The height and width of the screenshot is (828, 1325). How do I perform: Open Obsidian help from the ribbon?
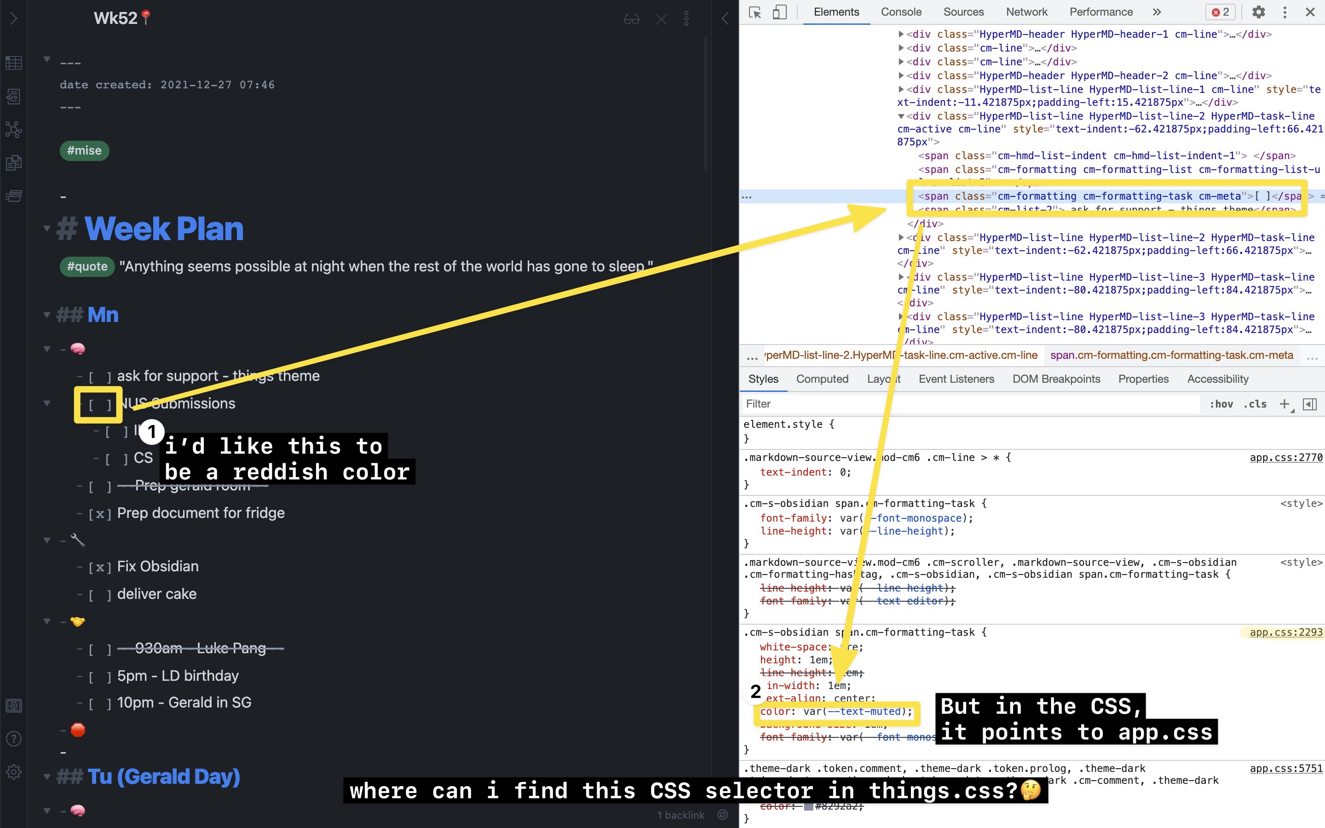(14, 739)
